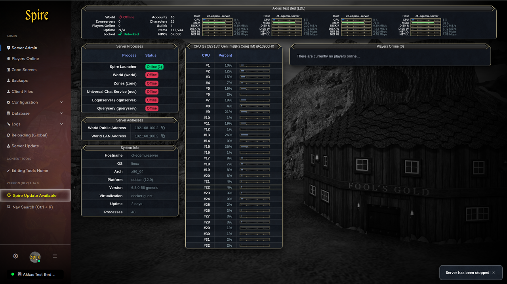The width and height of the screenshot is (507, 284).
Task: Click the Backups download icon
Action: pyautogui.click(x=8, y=81)
